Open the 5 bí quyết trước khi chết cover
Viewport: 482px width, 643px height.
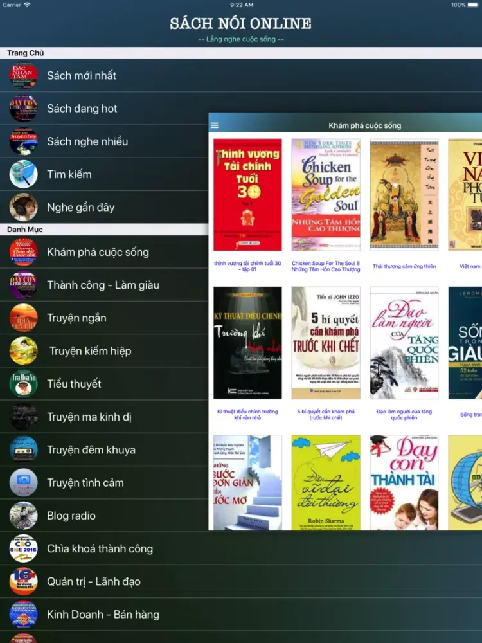[326, 343]
